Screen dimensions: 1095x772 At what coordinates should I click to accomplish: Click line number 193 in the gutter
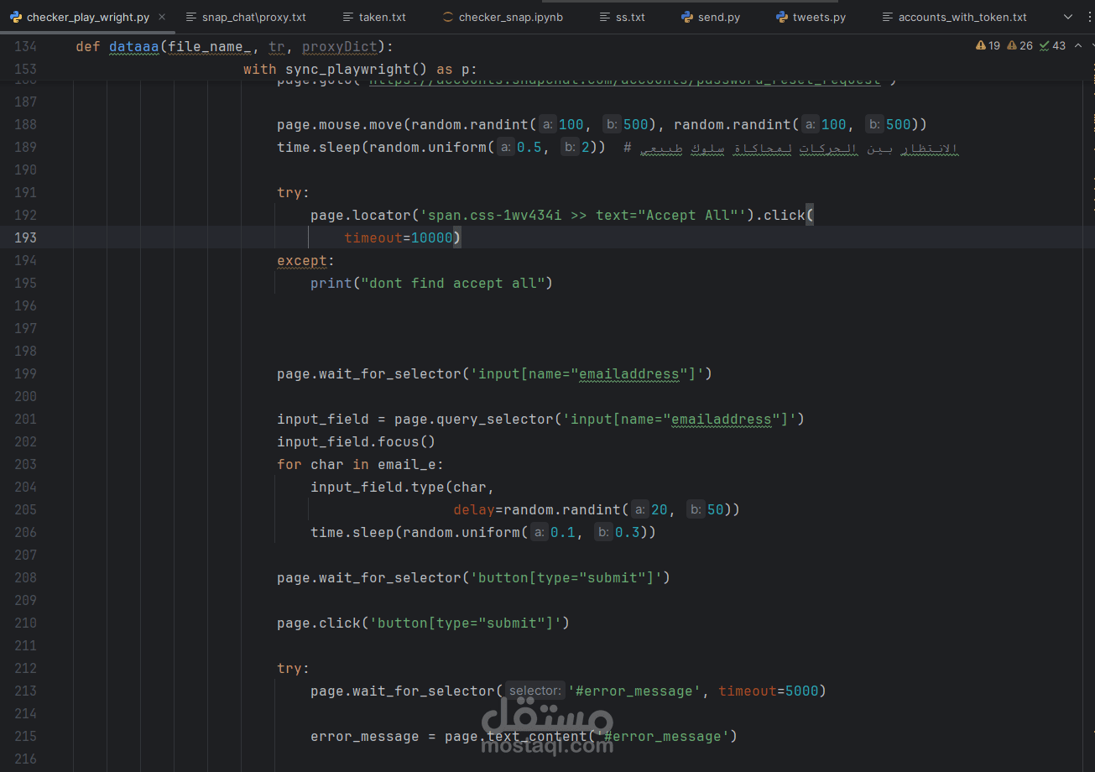point(26,237)
